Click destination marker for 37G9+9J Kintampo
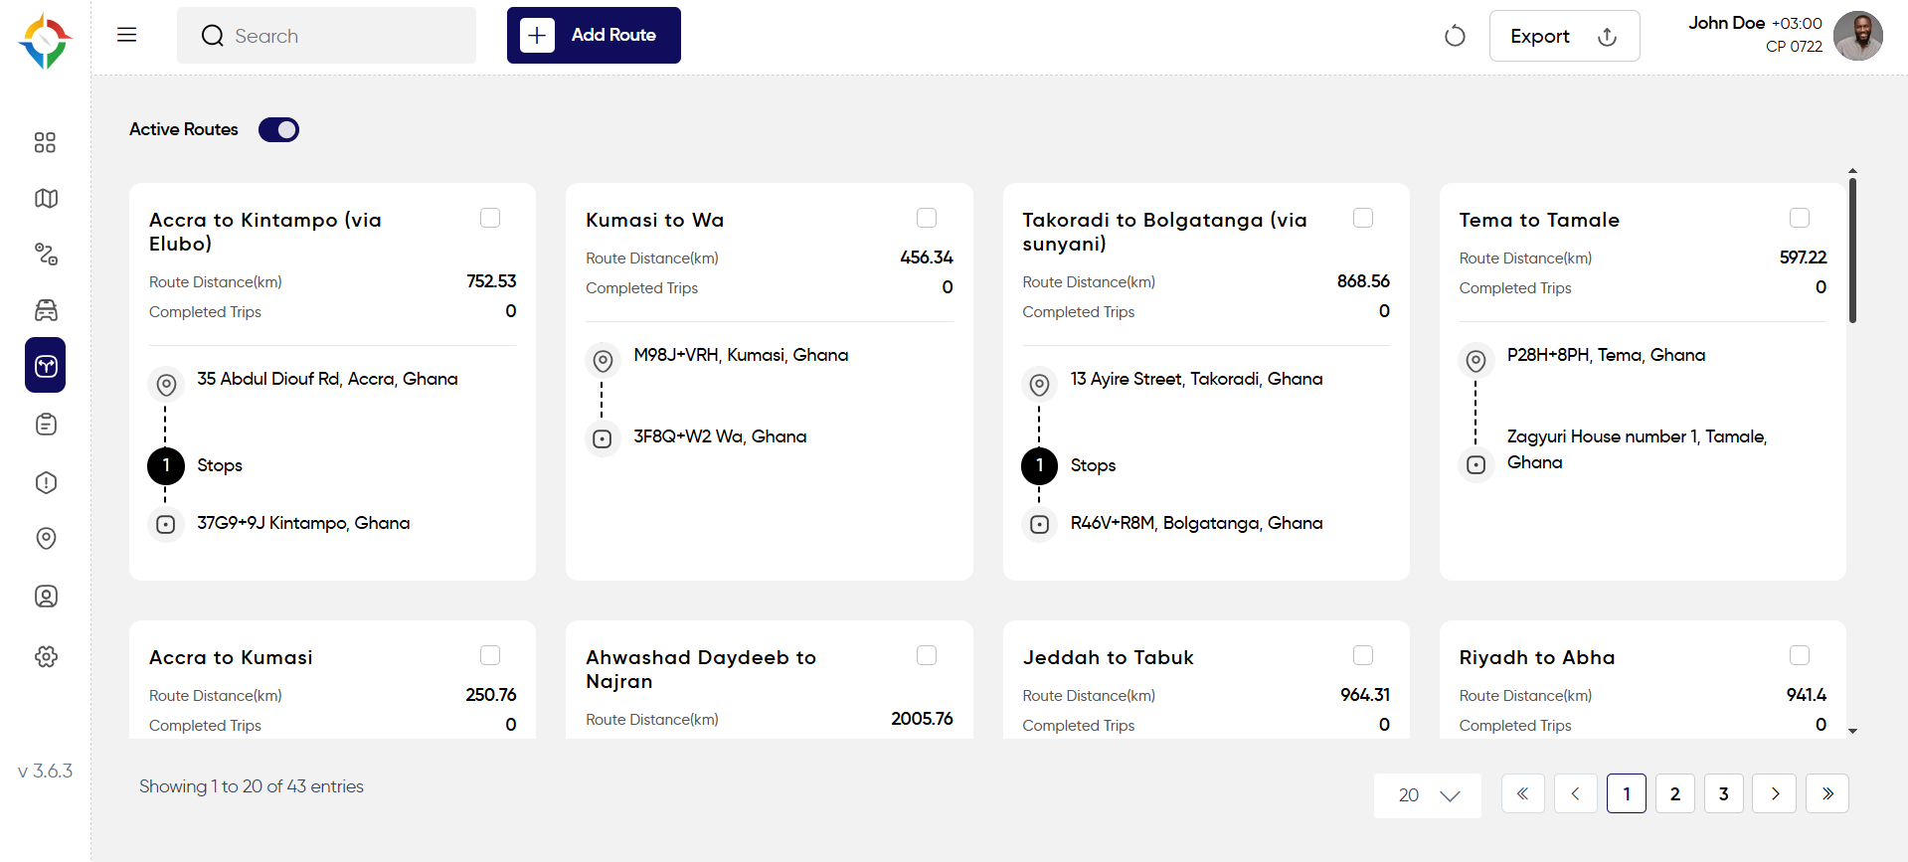1908x862 pixels. pyautogui.click(x=166, y=524)
